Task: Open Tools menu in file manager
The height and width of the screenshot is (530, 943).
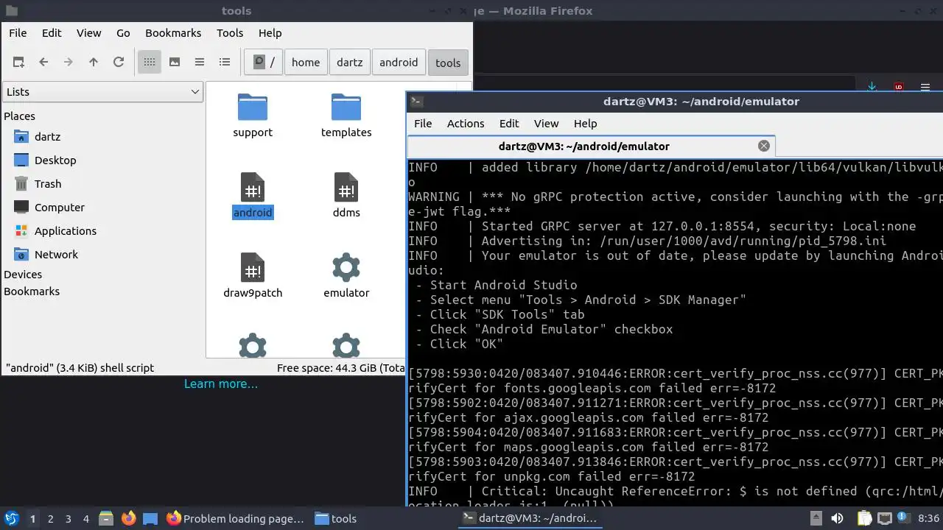Action: (x=230, y=33)
